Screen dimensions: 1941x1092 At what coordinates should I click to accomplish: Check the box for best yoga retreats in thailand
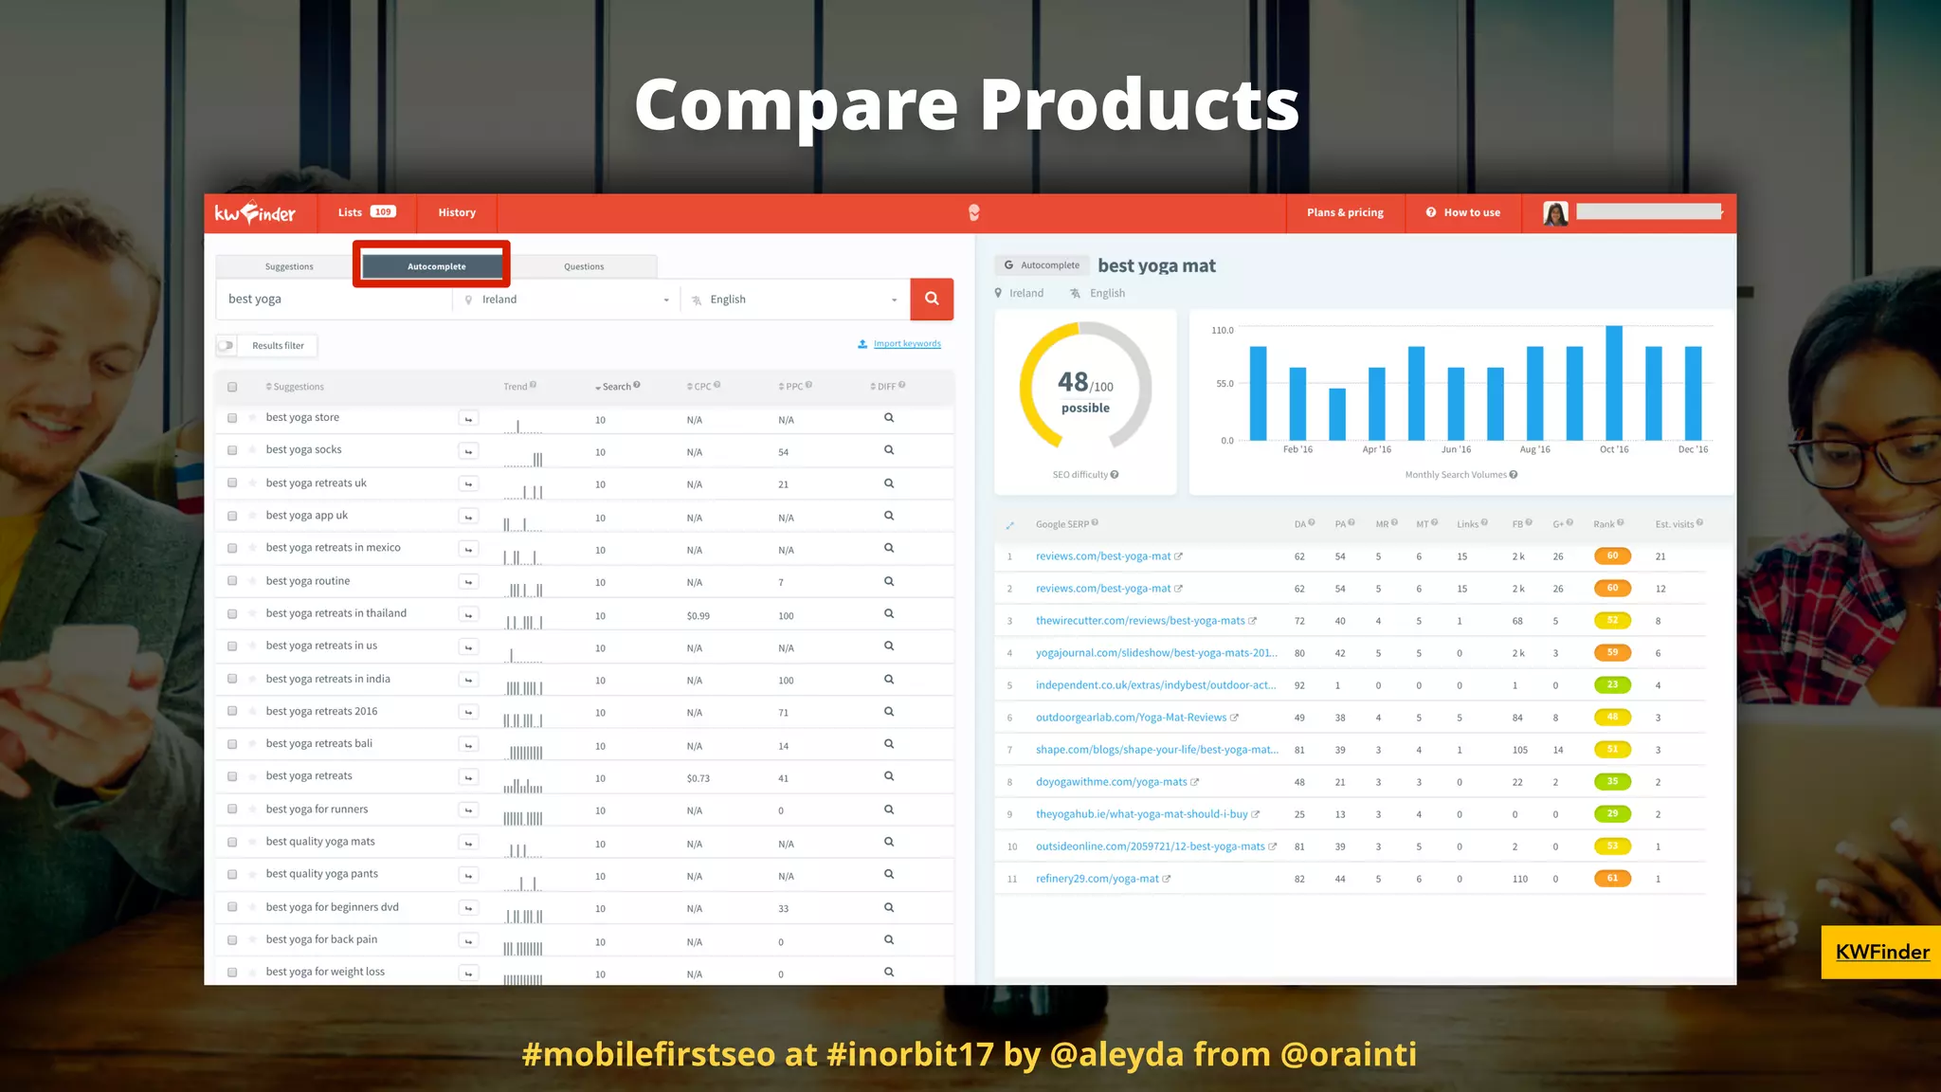coord(232,614)
